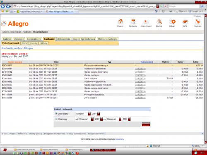The height and width of the screenshot is (155, 207).
Task: Click the Szukaj magnifier icon
Action: click(159, 21)
